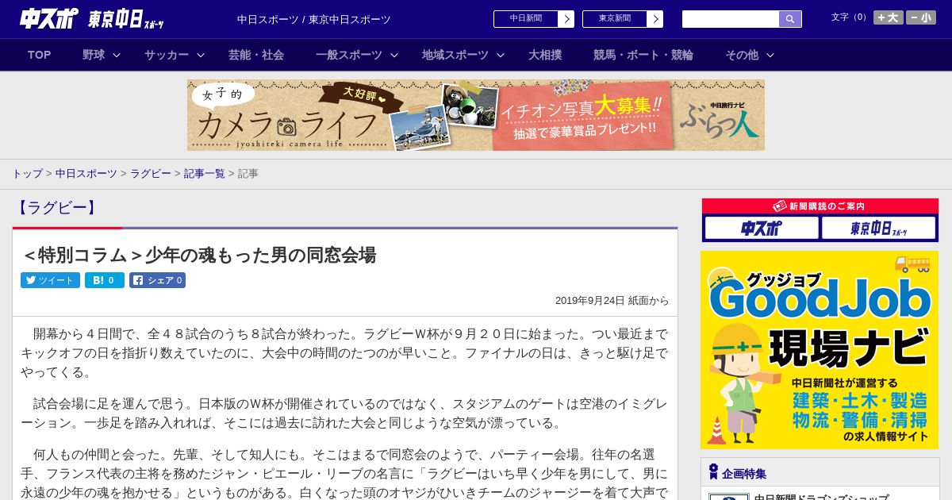Click the 文字（0） text size label
Screen dimensions: 952x500
point(850,17)
